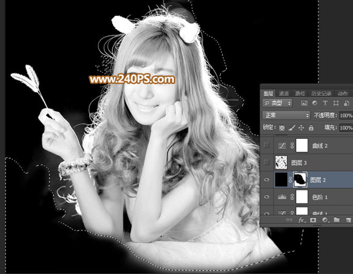
Task: Toggle lock position move icon
Action: [x=301, y=128]
